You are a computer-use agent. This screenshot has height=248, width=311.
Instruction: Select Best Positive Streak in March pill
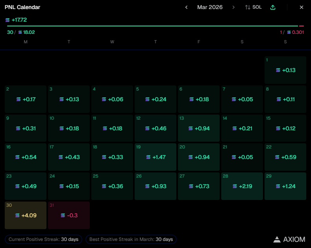click(x=131, y=239)
